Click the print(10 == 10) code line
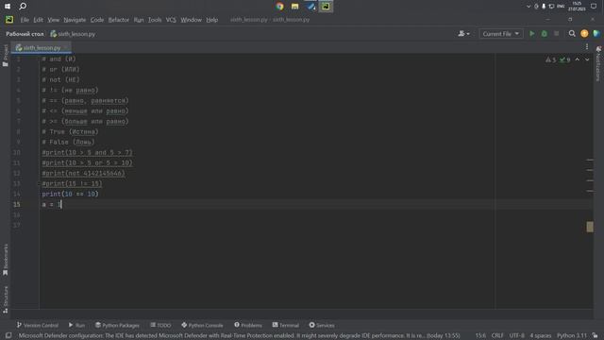Viewport: 604px width, 340px height. pos(70,194)
